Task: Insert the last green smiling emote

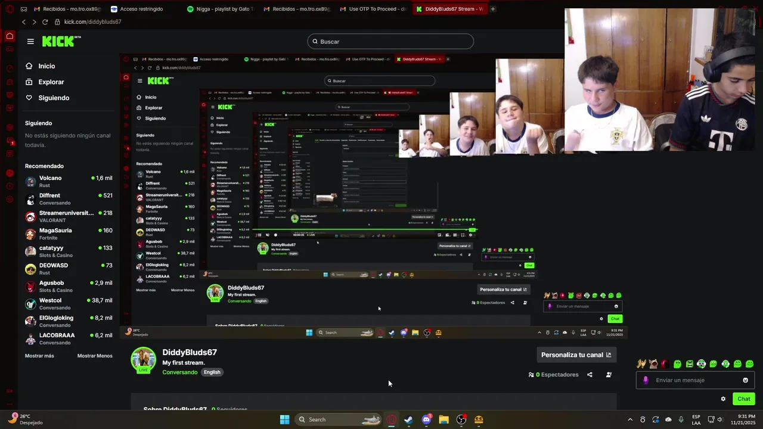Action: coord(750,364)
